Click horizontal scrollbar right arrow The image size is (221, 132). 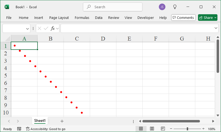pyautogui.click(x=213, y=121)
